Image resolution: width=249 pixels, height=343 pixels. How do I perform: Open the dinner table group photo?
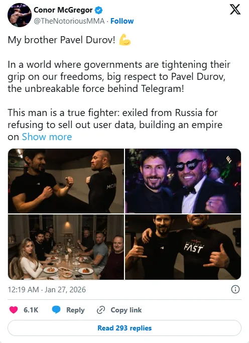[66, 247]
